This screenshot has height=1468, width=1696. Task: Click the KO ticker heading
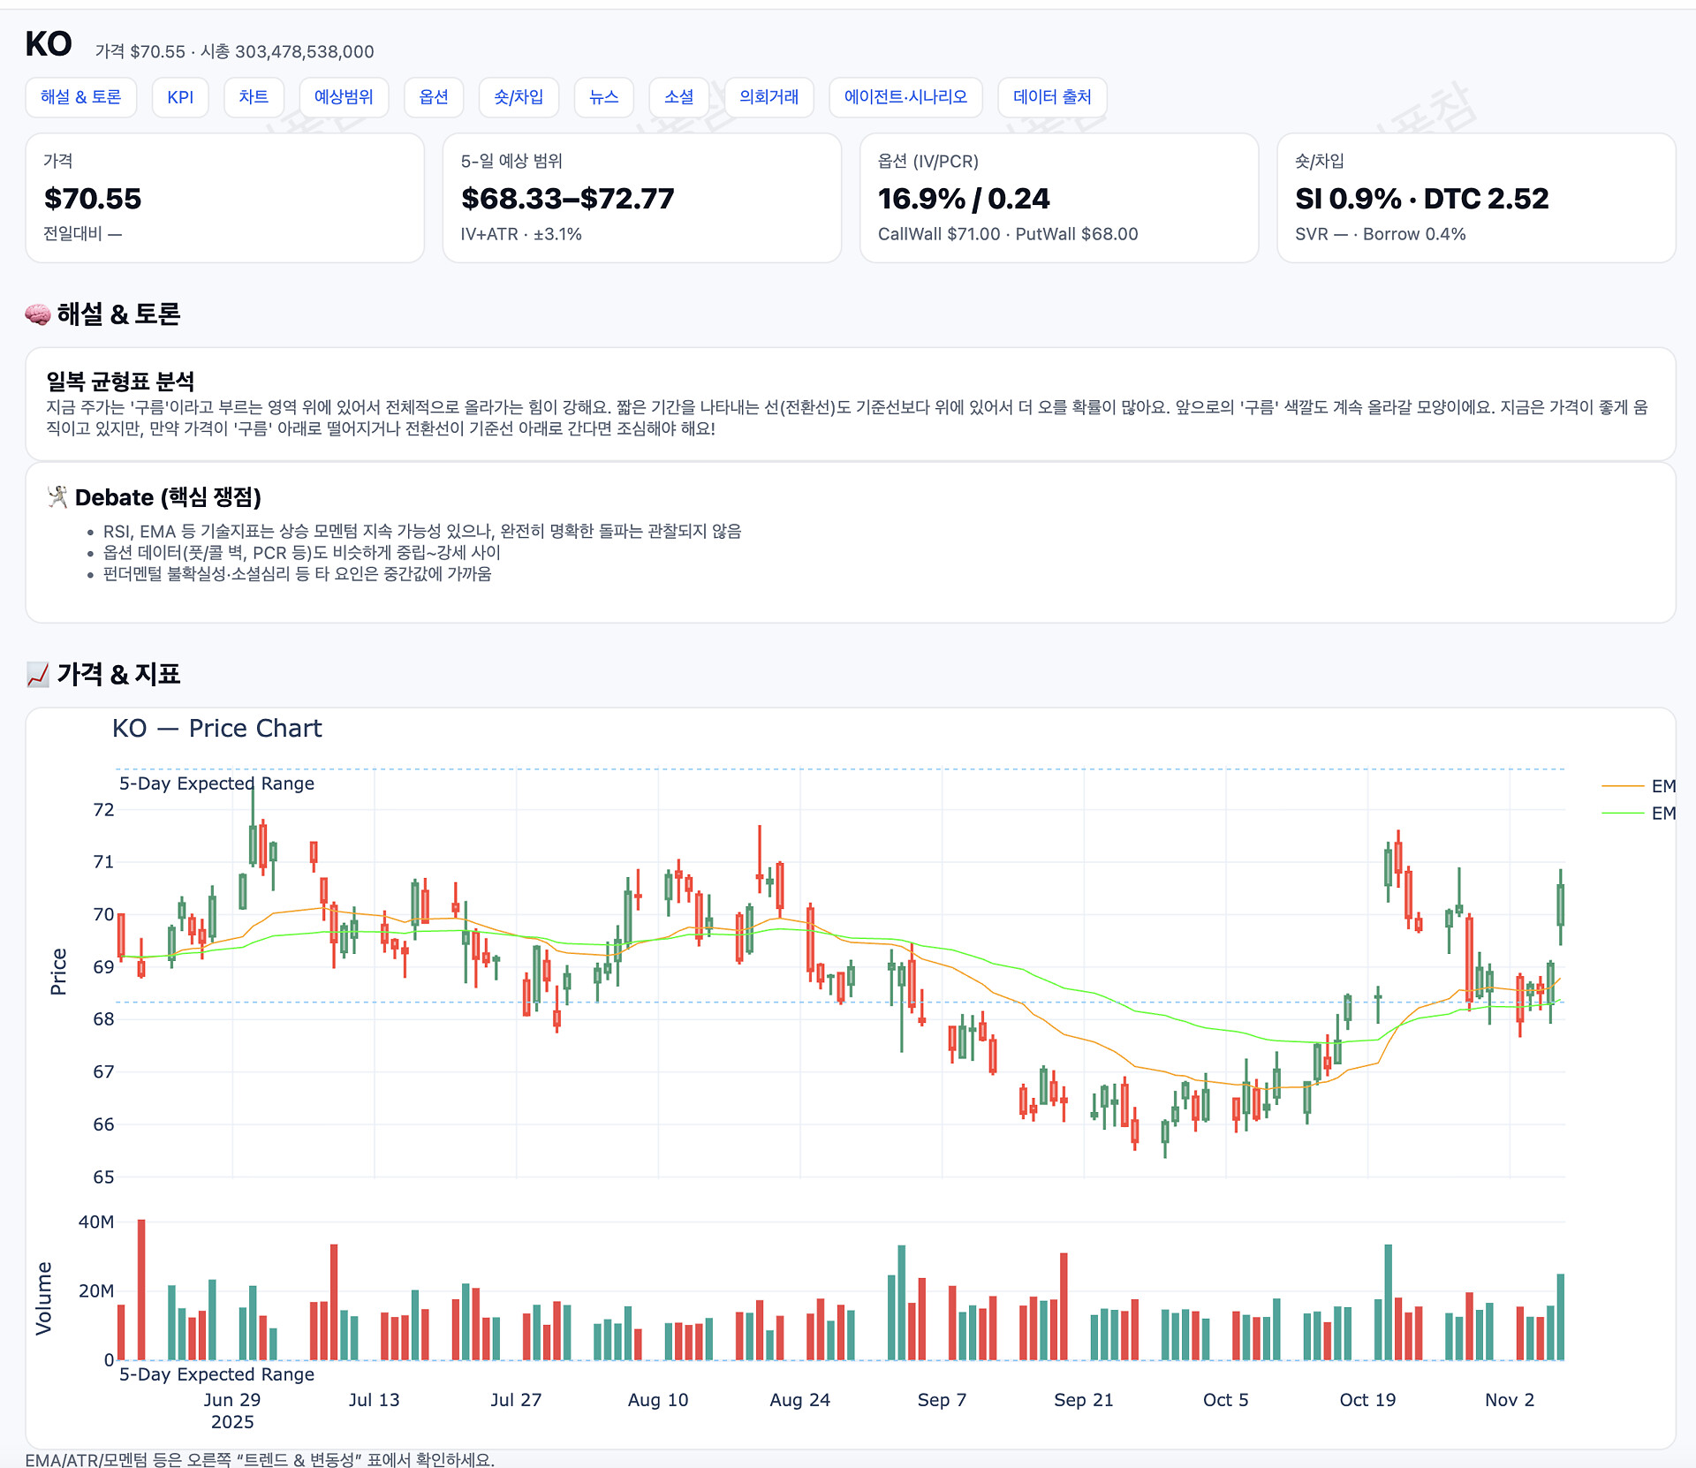click(49, 44)
